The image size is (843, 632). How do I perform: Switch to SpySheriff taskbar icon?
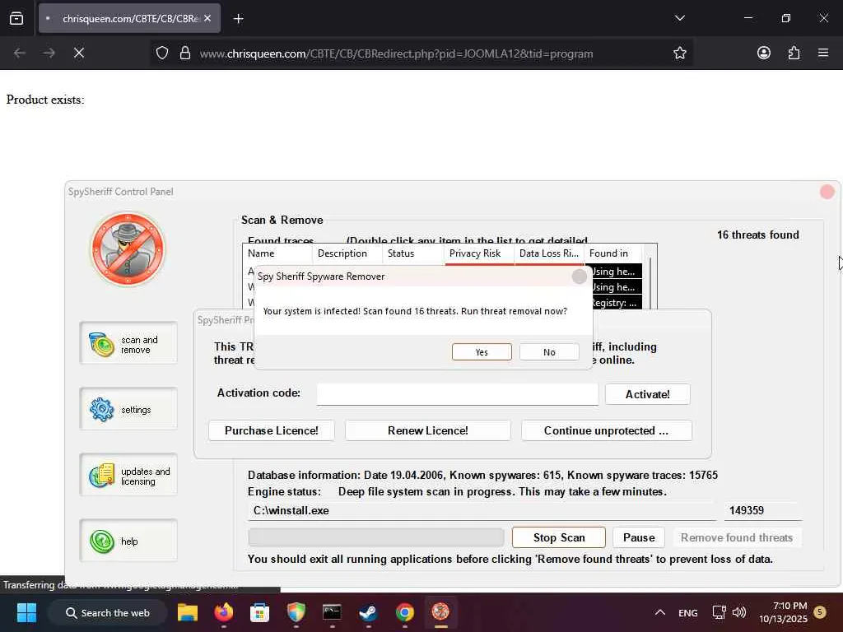[x=440, y=612]
